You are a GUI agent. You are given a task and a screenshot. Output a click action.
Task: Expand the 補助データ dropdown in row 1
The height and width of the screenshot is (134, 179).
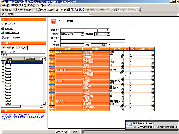(x=153, y=52)
